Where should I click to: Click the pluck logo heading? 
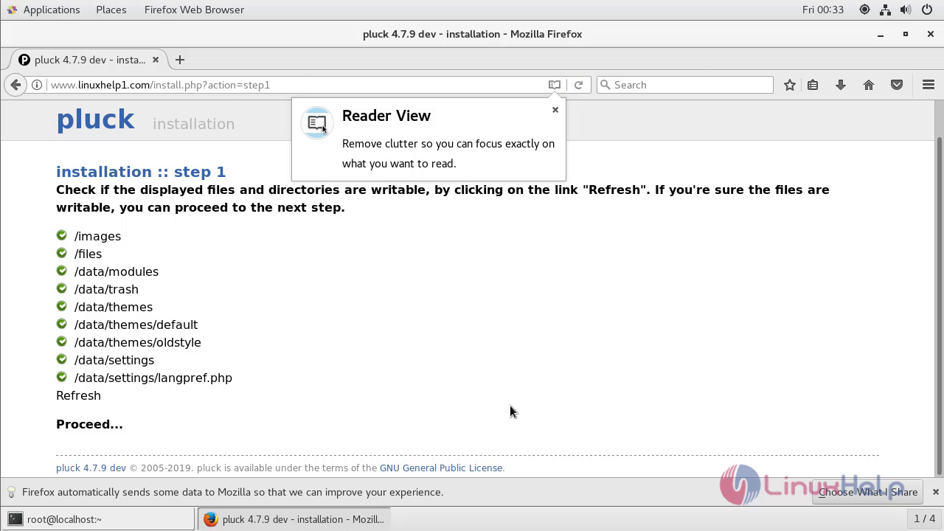[x=95, y=119]
